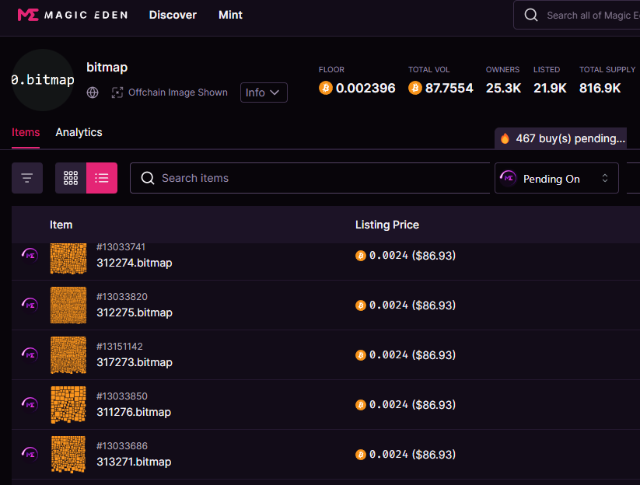640x485 pixels.
Task: Click the Bitcoin icon beside total volume
Action: 415,88
